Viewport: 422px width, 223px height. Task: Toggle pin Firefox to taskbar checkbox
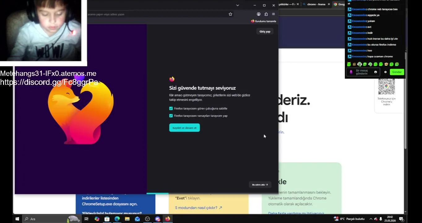pos(171,108)
